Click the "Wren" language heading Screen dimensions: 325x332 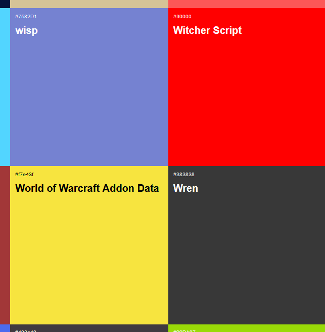[x=185, y=188]
